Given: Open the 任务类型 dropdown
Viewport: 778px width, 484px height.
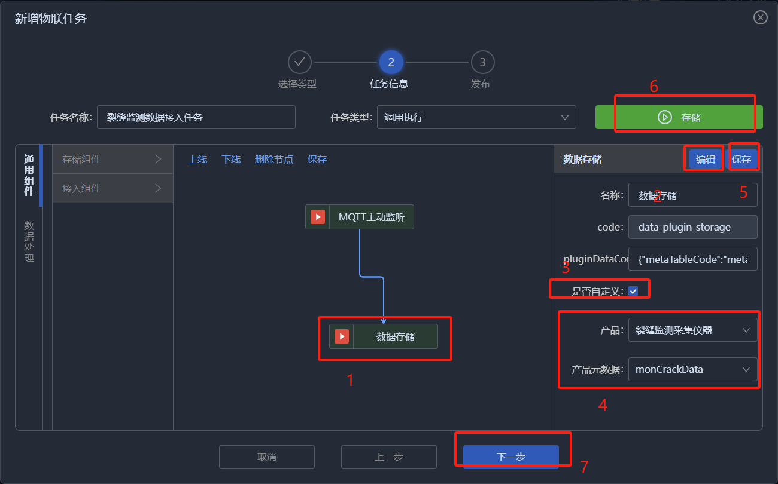Looking at the screenshot, I should tap(476, 118).
